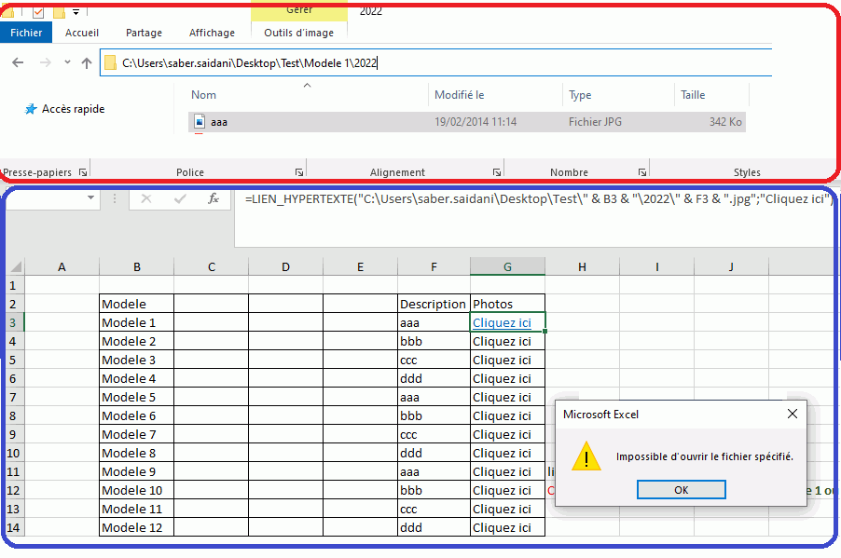
Task: Click the Insert Function fx icon
Action: (x=214, y=198)
